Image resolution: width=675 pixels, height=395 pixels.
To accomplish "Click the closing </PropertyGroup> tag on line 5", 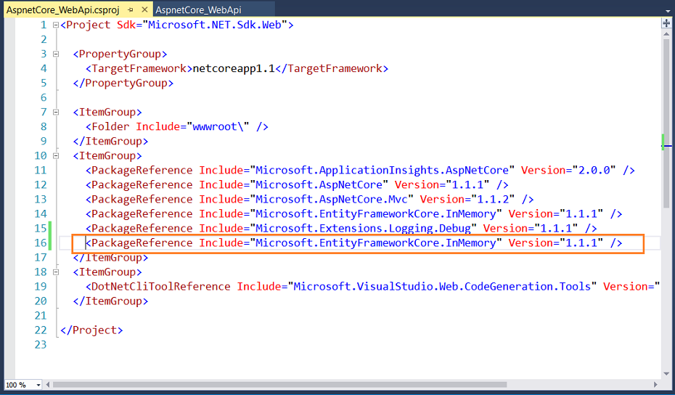I will coord(123,83).
